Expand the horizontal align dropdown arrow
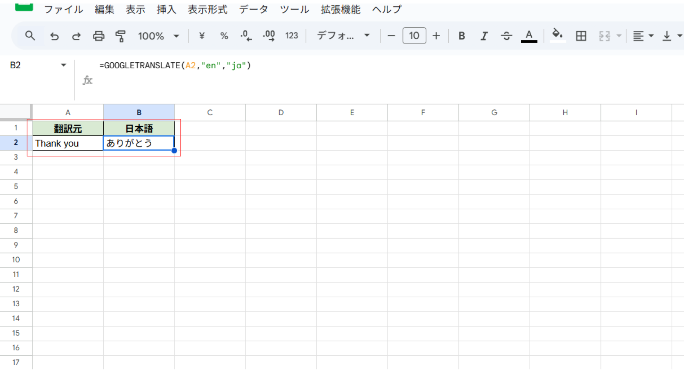The height and width of the screenshot is (373, 684). click(651, 36)
